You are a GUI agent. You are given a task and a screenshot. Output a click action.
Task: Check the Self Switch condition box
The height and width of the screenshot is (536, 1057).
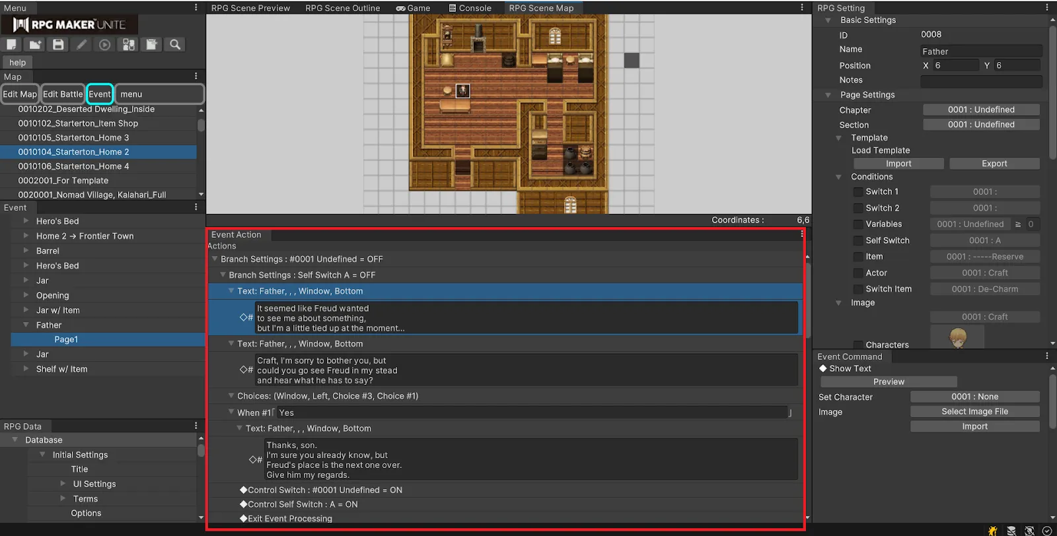[857, 241]
